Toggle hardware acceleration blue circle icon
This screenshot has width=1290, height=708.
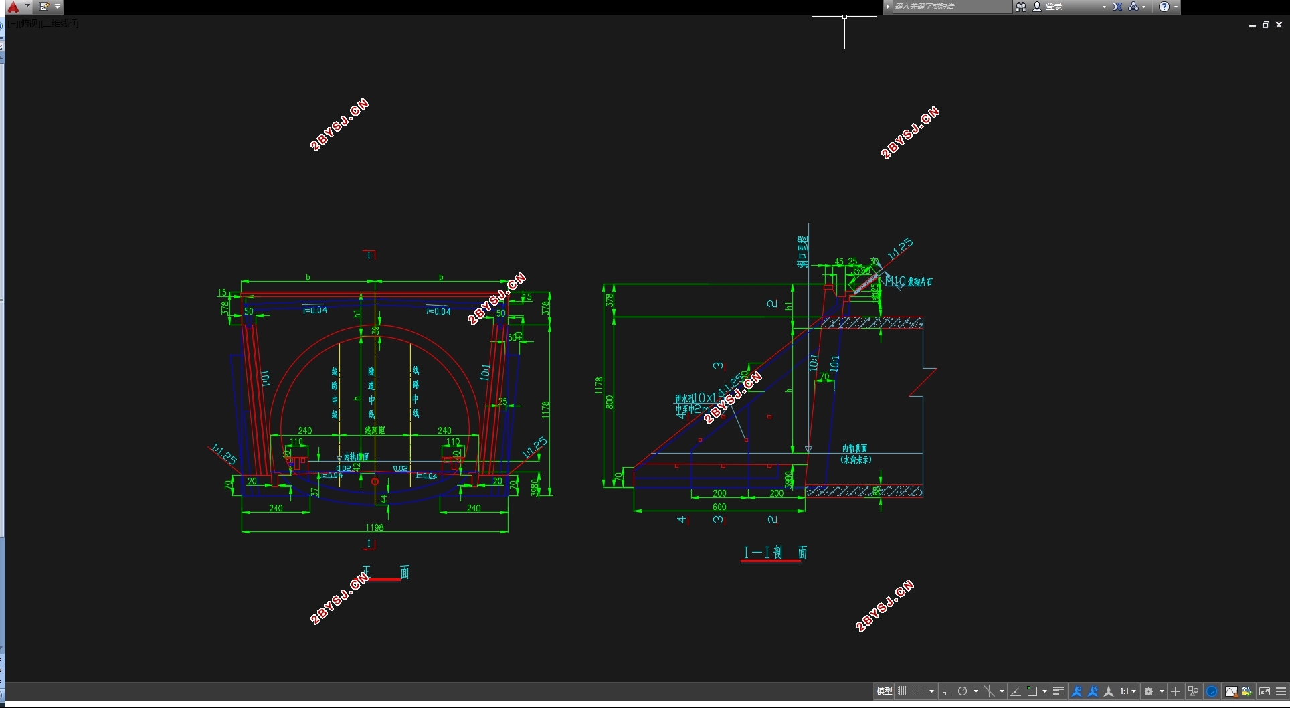point(1212,691)
